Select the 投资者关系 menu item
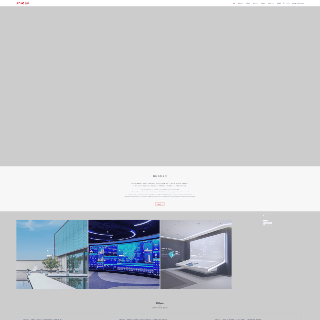Image resolution: width=320 pixels, height=320 pixels. click(x=271, y=3)
